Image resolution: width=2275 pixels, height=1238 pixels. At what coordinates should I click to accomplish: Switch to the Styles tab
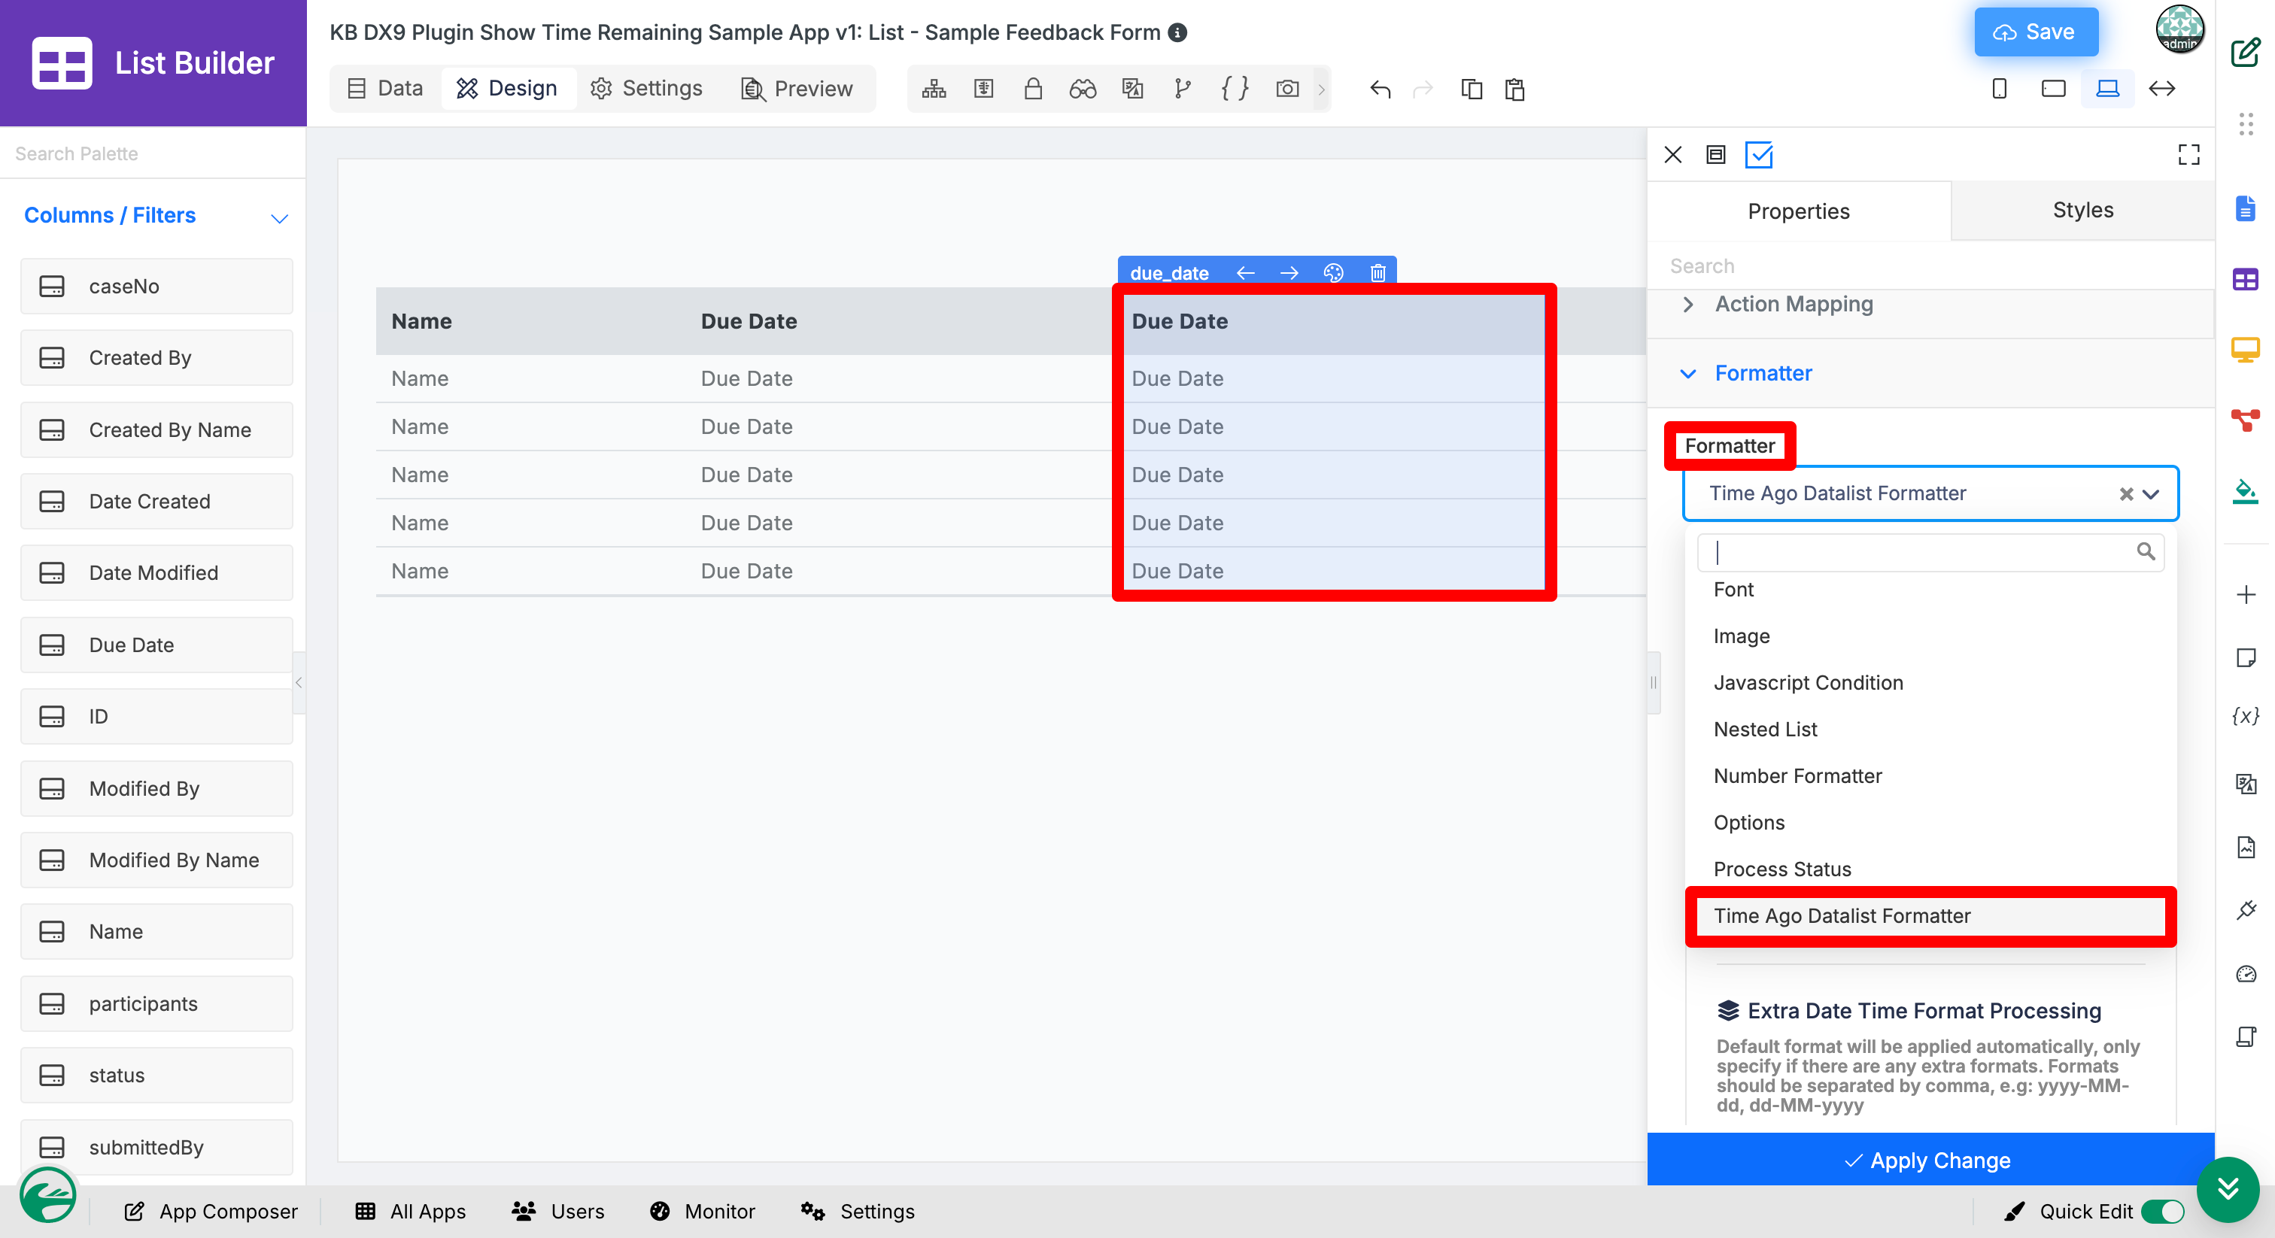pyautogui.click(x=2082, y=210)
